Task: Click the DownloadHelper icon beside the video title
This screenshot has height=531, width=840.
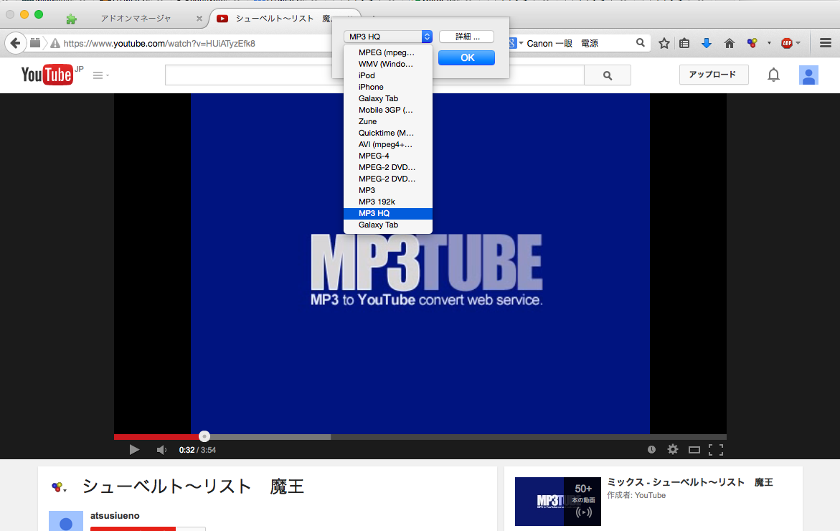Action: [58, 487]
